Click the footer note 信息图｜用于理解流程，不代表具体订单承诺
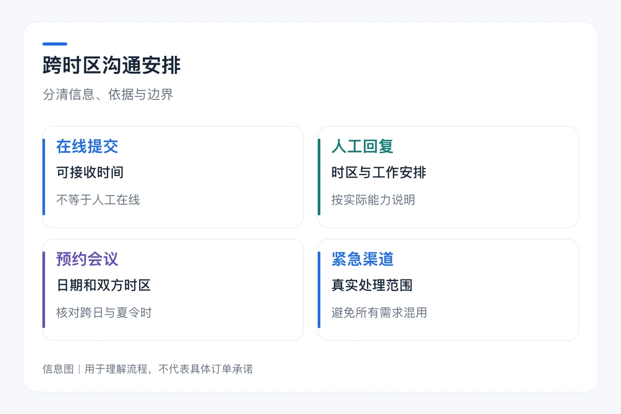The width and height of the screenshot is (621, 414). [147, 369]
